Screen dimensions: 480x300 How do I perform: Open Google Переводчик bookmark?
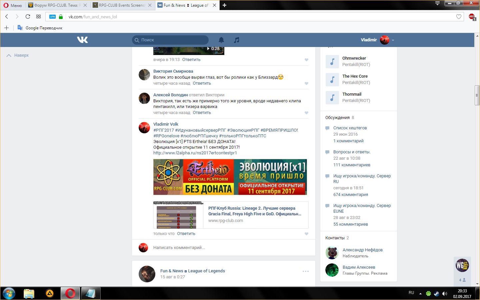pyautogui.click(x=40, y=28)
